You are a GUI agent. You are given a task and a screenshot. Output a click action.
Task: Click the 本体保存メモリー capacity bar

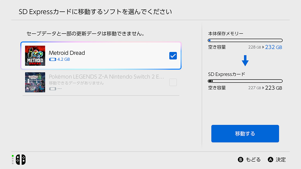click(x=245, y=40)
